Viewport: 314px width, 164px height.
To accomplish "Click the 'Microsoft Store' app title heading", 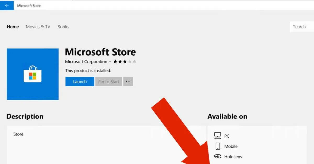I will 100,52.
